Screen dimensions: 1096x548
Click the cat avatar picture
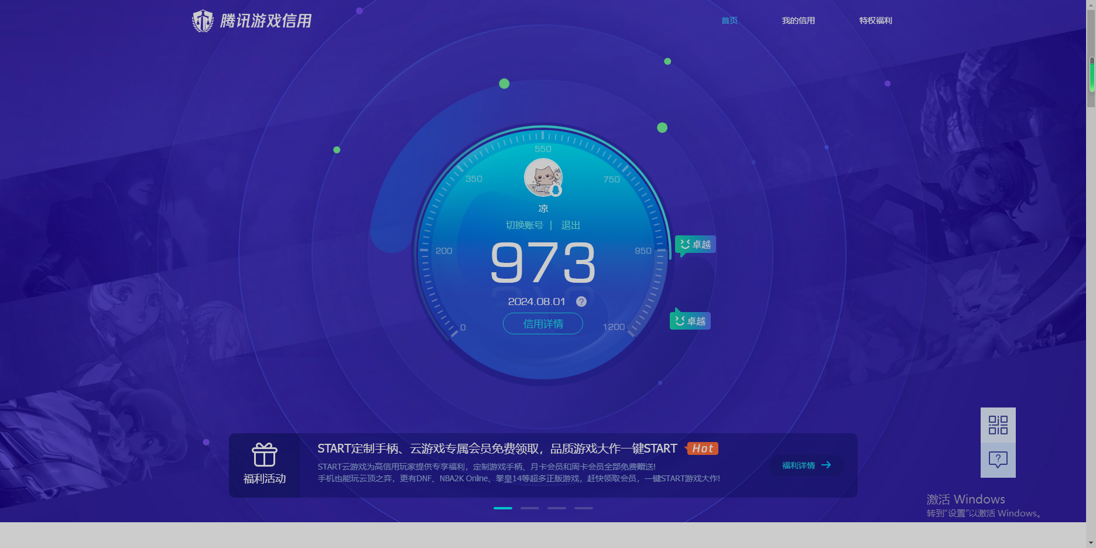click(543, 177)
